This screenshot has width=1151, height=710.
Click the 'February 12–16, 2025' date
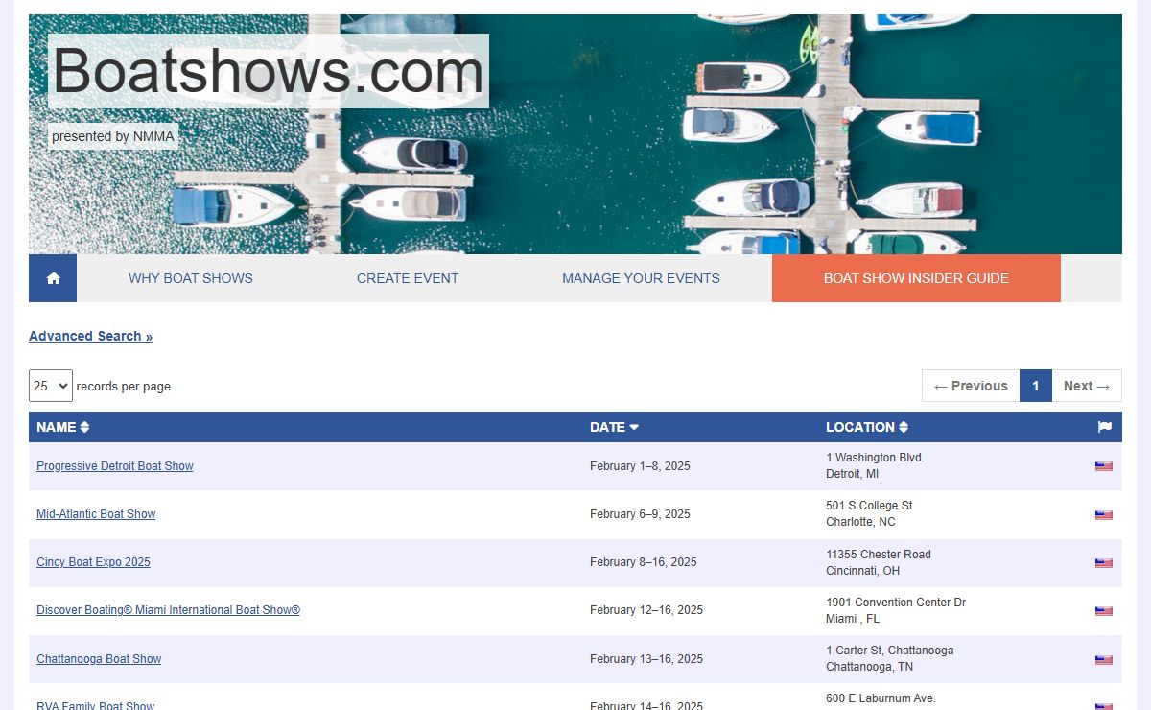click(646, 610)
